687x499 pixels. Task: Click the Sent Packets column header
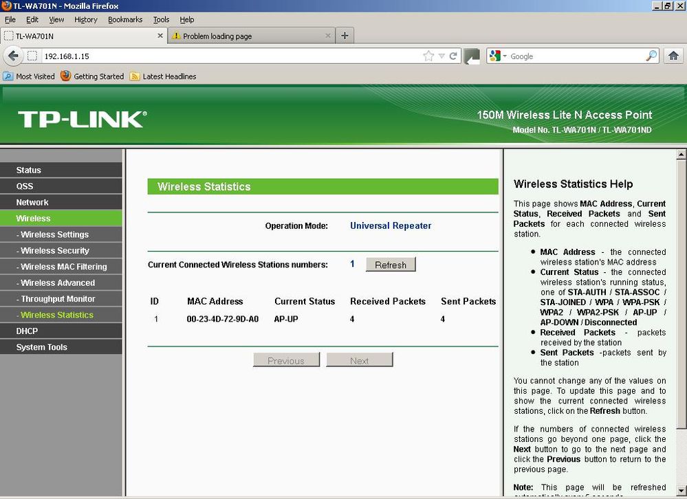(468, 301)
